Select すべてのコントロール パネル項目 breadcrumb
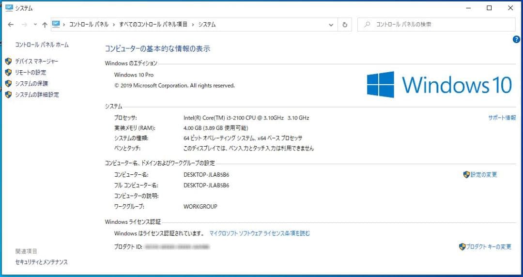The width and height of the screenshot is (523, 277). [x=154, y=24]
